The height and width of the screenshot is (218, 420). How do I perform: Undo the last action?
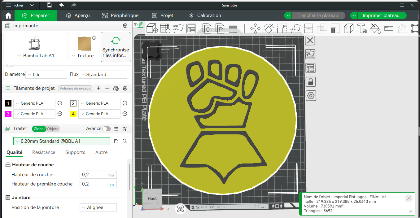[62, 5]
